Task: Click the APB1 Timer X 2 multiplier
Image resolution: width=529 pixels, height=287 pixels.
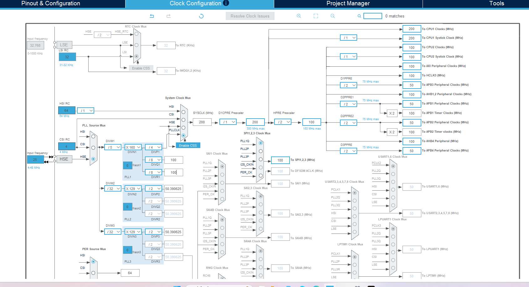Action: point(392,113)
